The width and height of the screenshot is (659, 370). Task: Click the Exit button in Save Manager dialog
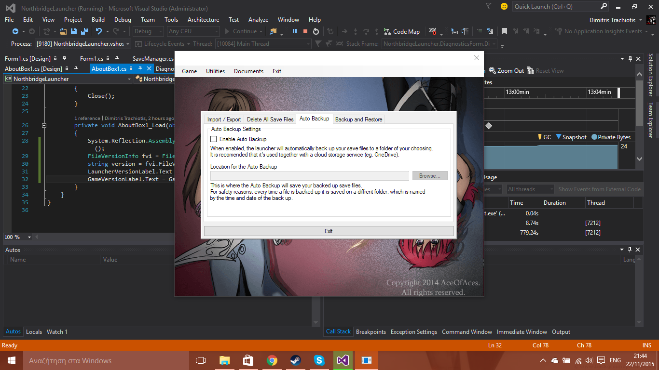tap(329, 231)
